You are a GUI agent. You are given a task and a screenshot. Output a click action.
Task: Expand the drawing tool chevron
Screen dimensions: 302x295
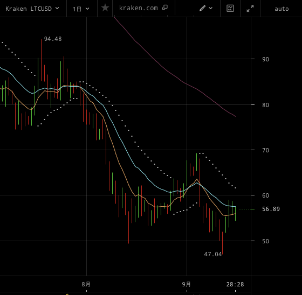click(x=211, y=8)
